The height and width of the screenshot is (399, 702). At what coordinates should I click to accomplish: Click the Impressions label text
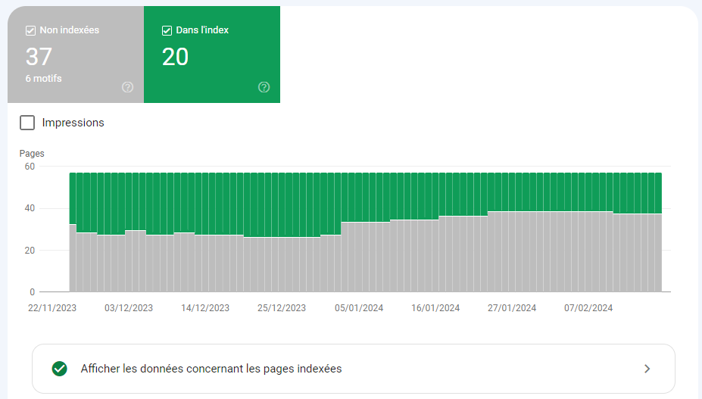tap(73, 123)
